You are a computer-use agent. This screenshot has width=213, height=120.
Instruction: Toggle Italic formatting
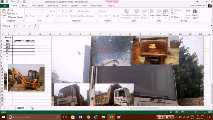coord(30,16)
